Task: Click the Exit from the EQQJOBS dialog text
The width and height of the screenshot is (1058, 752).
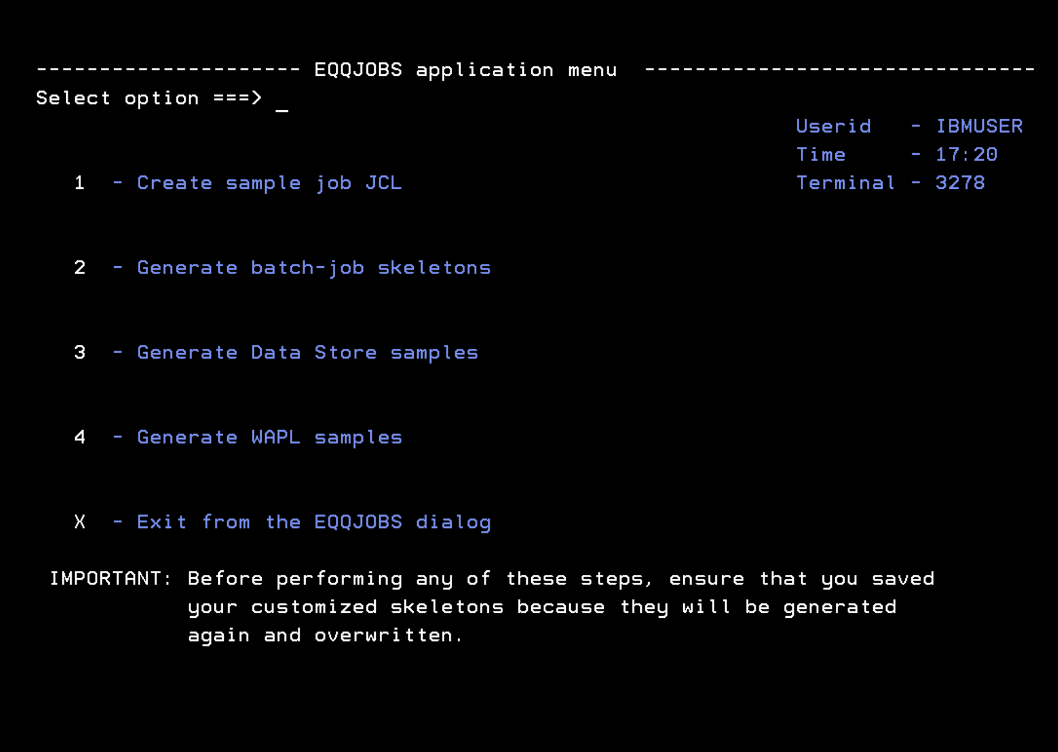Action: (314, 522)
